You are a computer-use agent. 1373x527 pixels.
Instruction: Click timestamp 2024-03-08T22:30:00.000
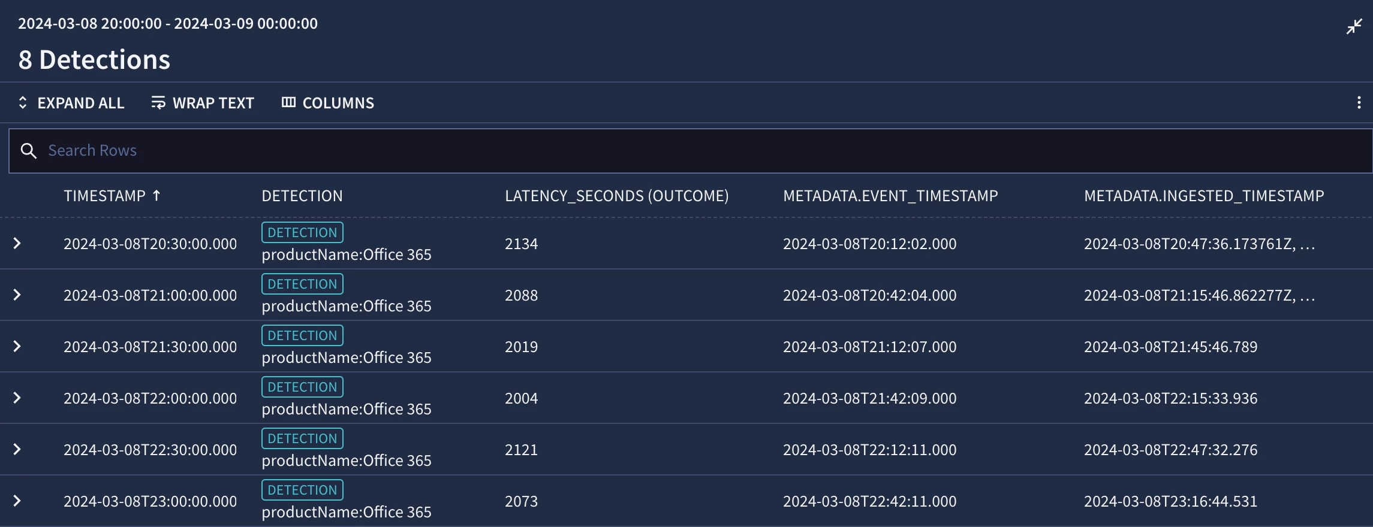(150, 450)
